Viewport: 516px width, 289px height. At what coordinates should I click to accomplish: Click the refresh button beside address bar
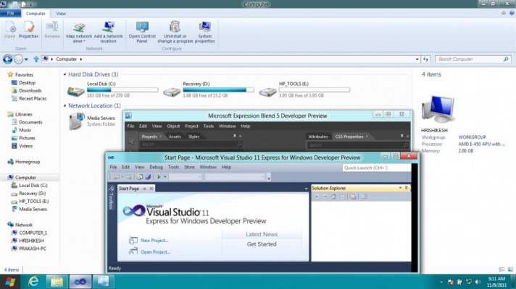click(426, 59)
